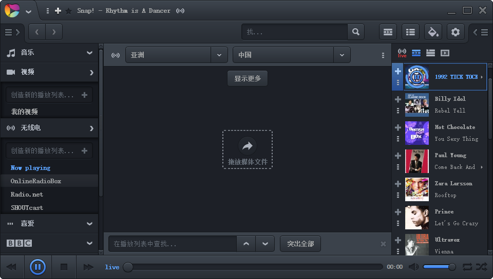
Task: Add Billy Idol track with plus icon
Action: coord(397,99)
